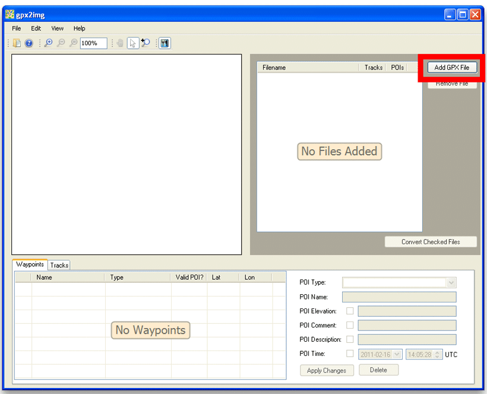Viewport: 487px width, 394px height.
Task: Click the Add GPX File button
Action: coord(452,67)
